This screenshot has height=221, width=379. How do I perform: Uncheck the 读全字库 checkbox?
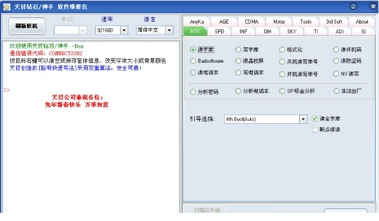click(315, 119)
